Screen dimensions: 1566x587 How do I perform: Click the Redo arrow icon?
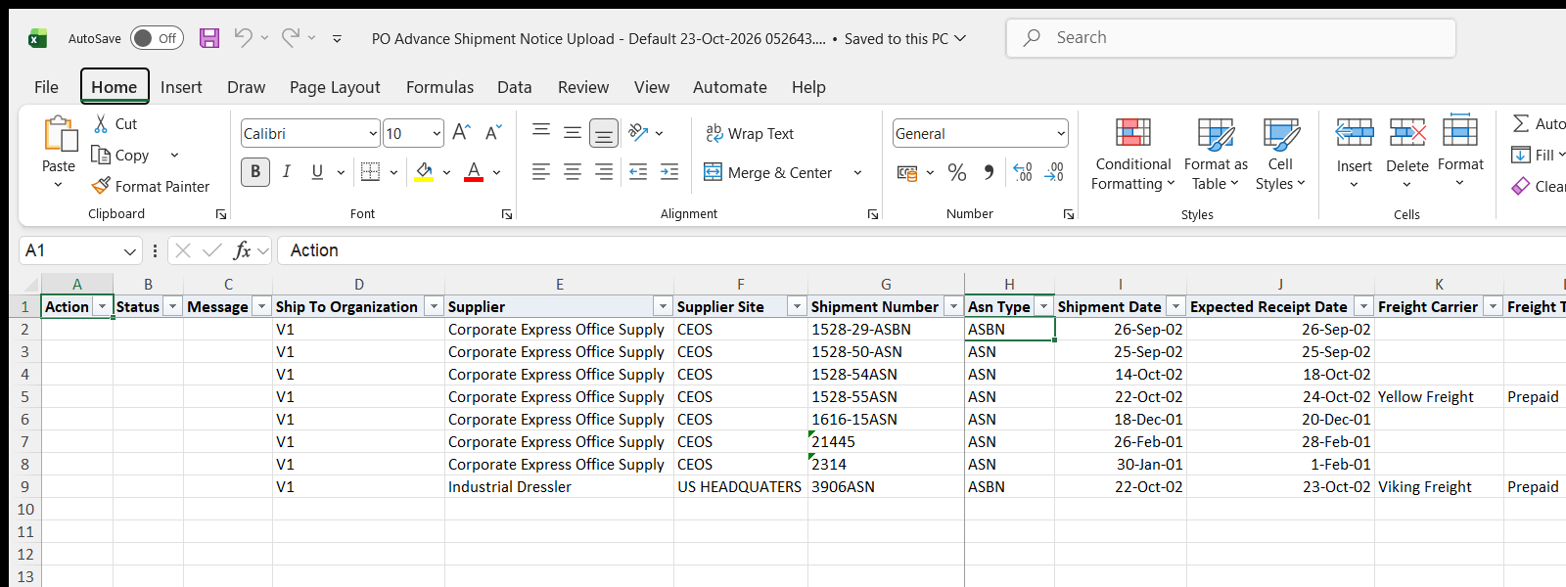pyautogui.click(x=291, y=38)
